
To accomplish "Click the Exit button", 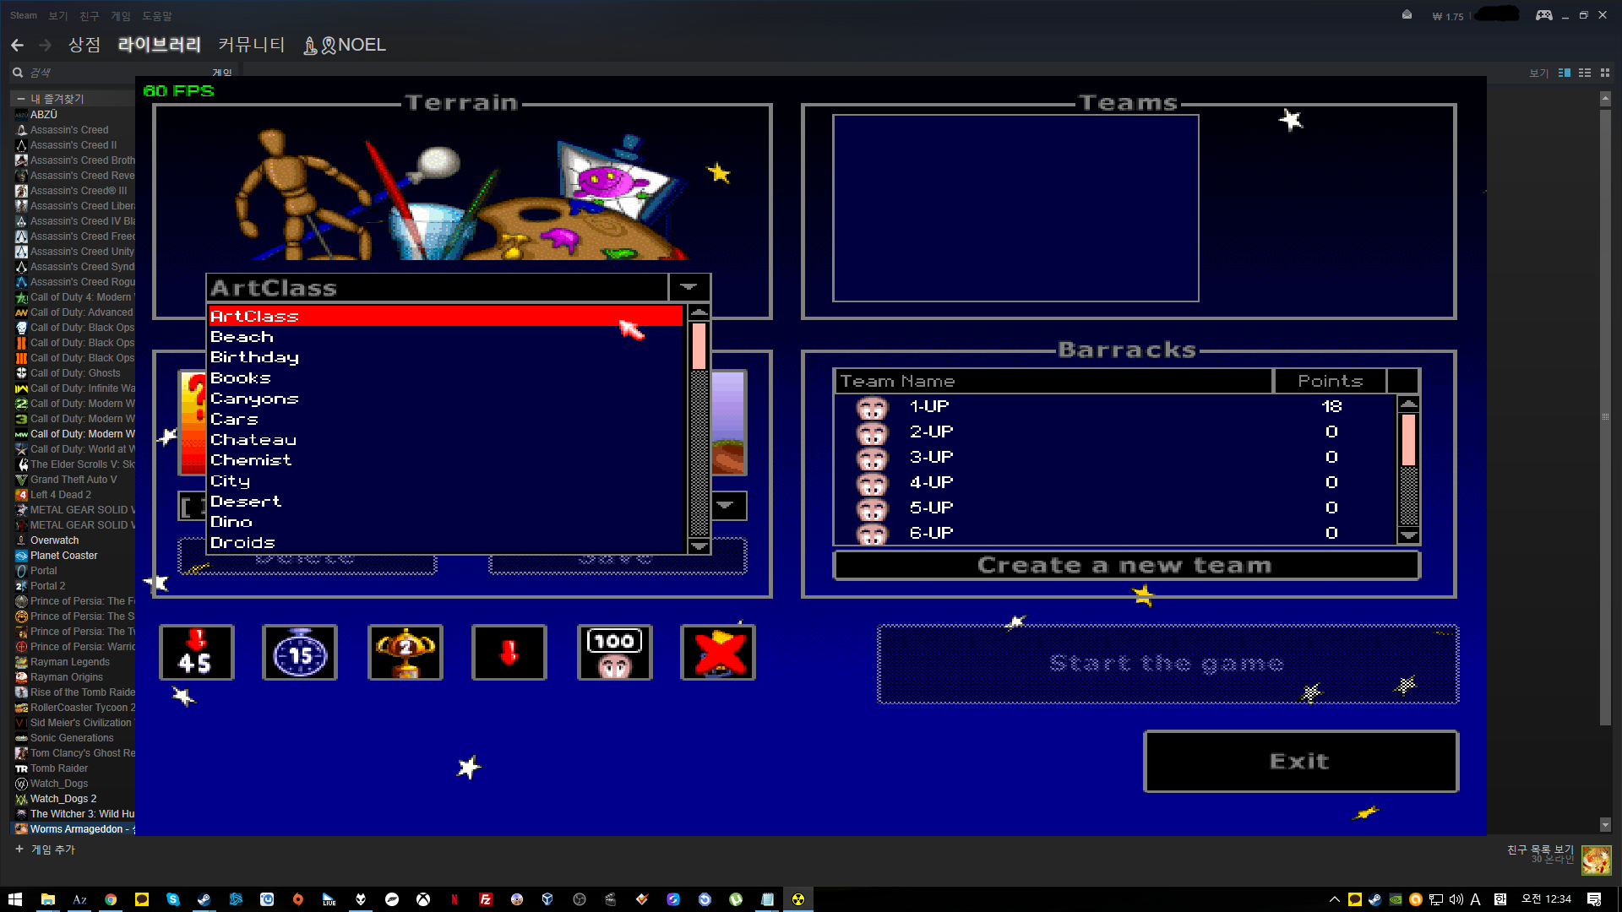I will pos(1300,762).
